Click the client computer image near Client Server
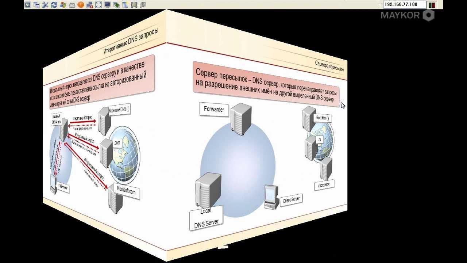This screenshot has width=467, height=263. 271,197
